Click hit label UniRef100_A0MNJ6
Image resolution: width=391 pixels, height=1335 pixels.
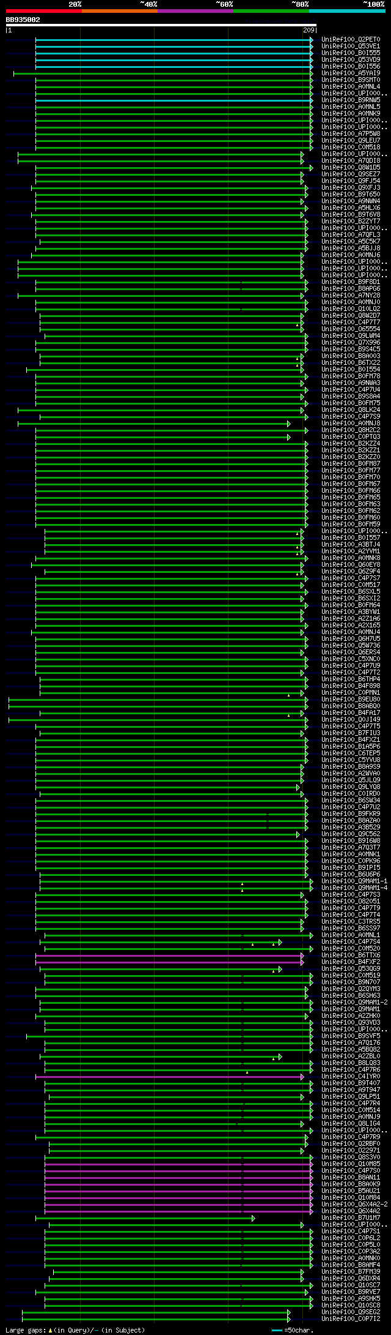click(x=351, y=255)
